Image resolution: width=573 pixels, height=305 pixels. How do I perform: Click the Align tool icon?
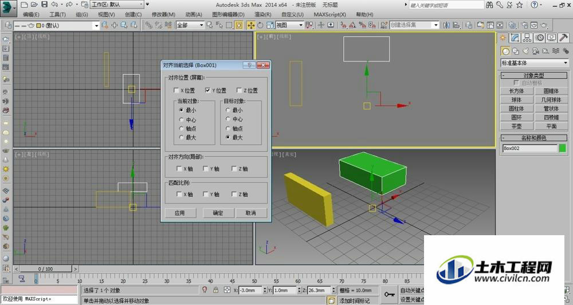point(456,25)
